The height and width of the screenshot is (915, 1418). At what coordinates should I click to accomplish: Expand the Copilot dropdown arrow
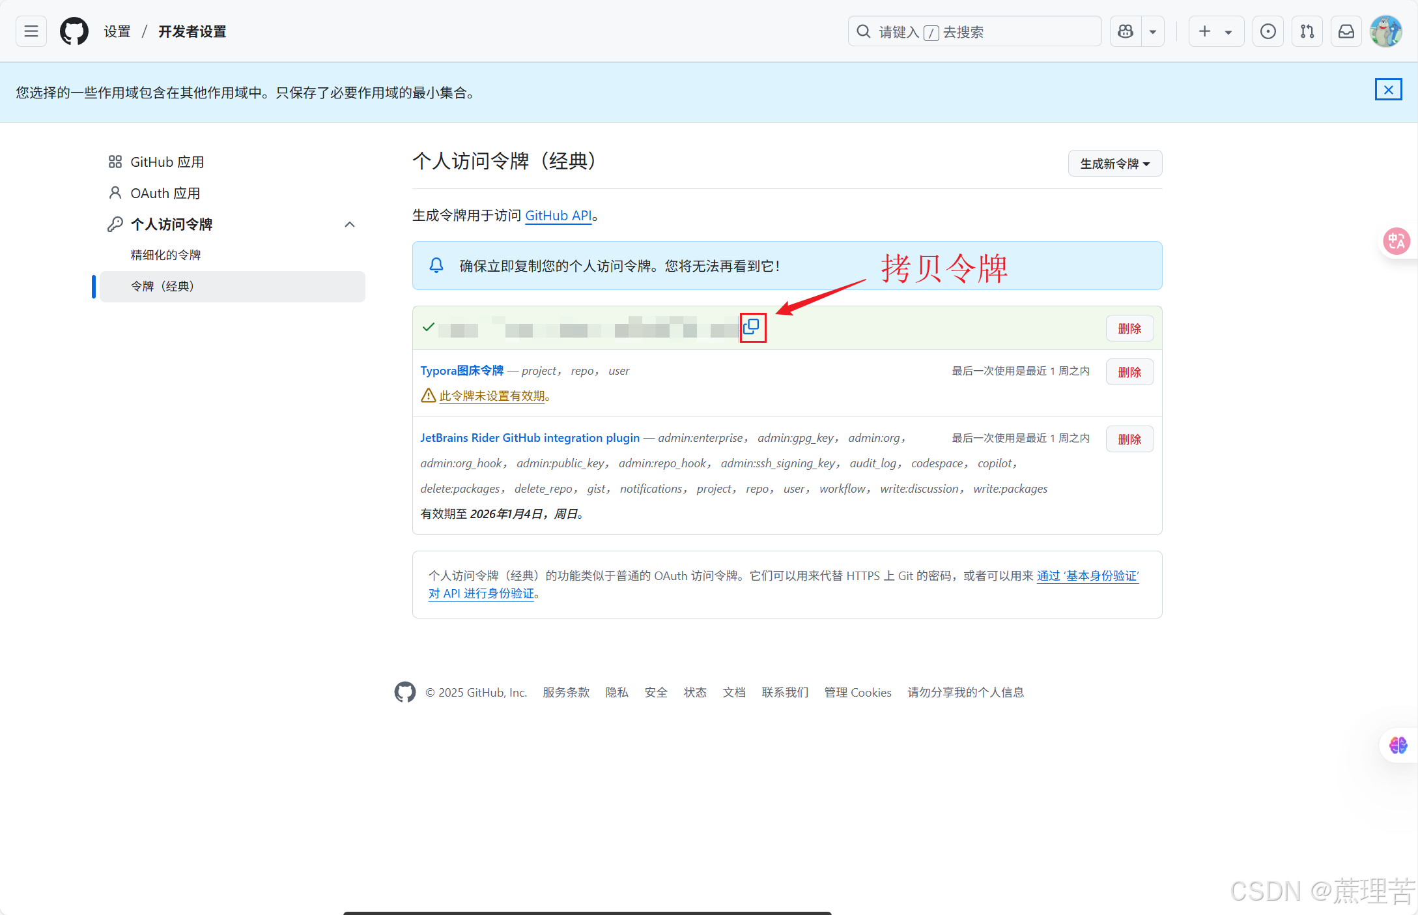[x=1152, y=31]
